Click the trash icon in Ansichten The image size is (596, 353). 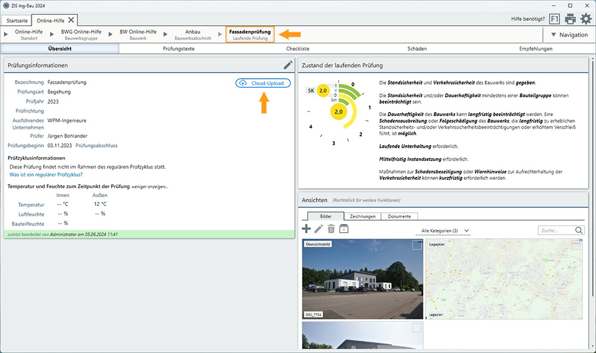(331, 229)
